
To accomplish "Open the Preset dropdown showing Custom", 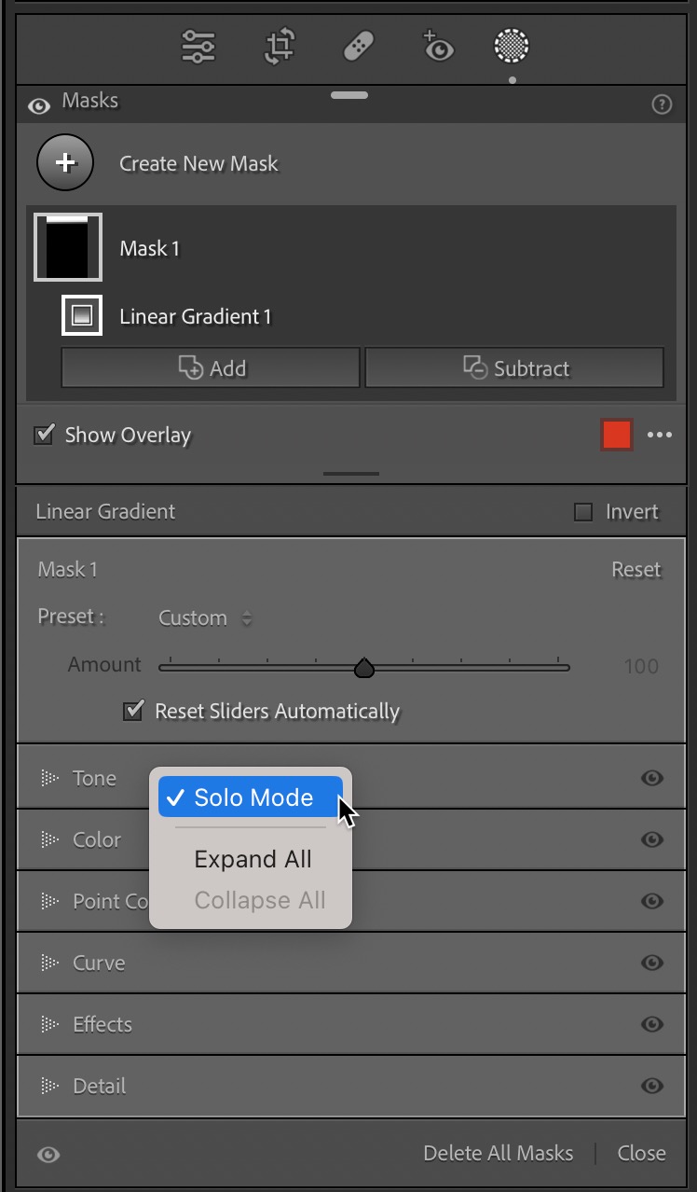I will coord(204,617).
